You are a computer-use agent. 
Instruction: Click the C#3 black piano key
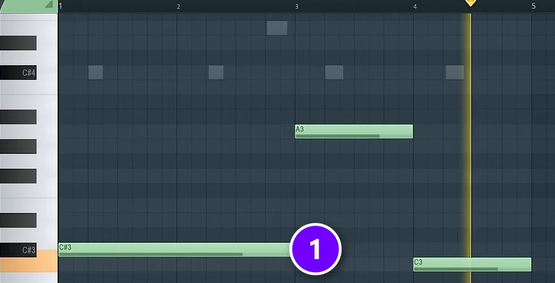(x=18, y=250)
